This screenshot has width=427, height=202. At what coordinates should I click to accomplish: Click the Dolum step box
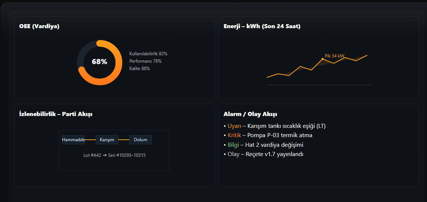[x=140, y=140]
